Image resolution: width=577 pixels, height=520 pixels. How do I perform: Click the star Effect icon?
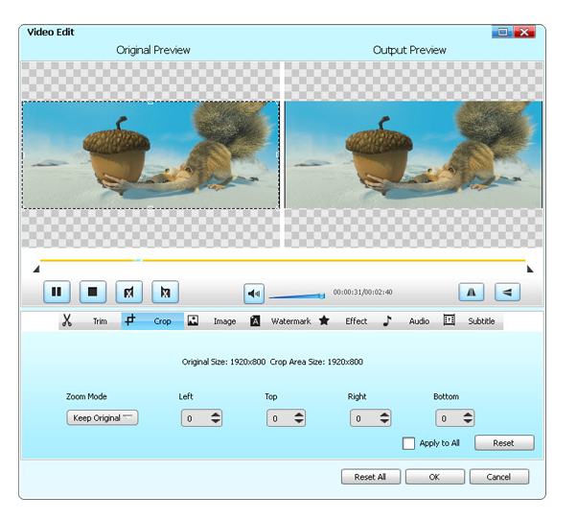coord(324,320)
